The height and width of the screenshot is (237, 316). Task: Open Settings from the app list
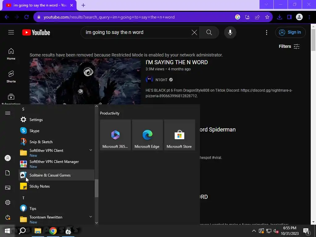56,120
